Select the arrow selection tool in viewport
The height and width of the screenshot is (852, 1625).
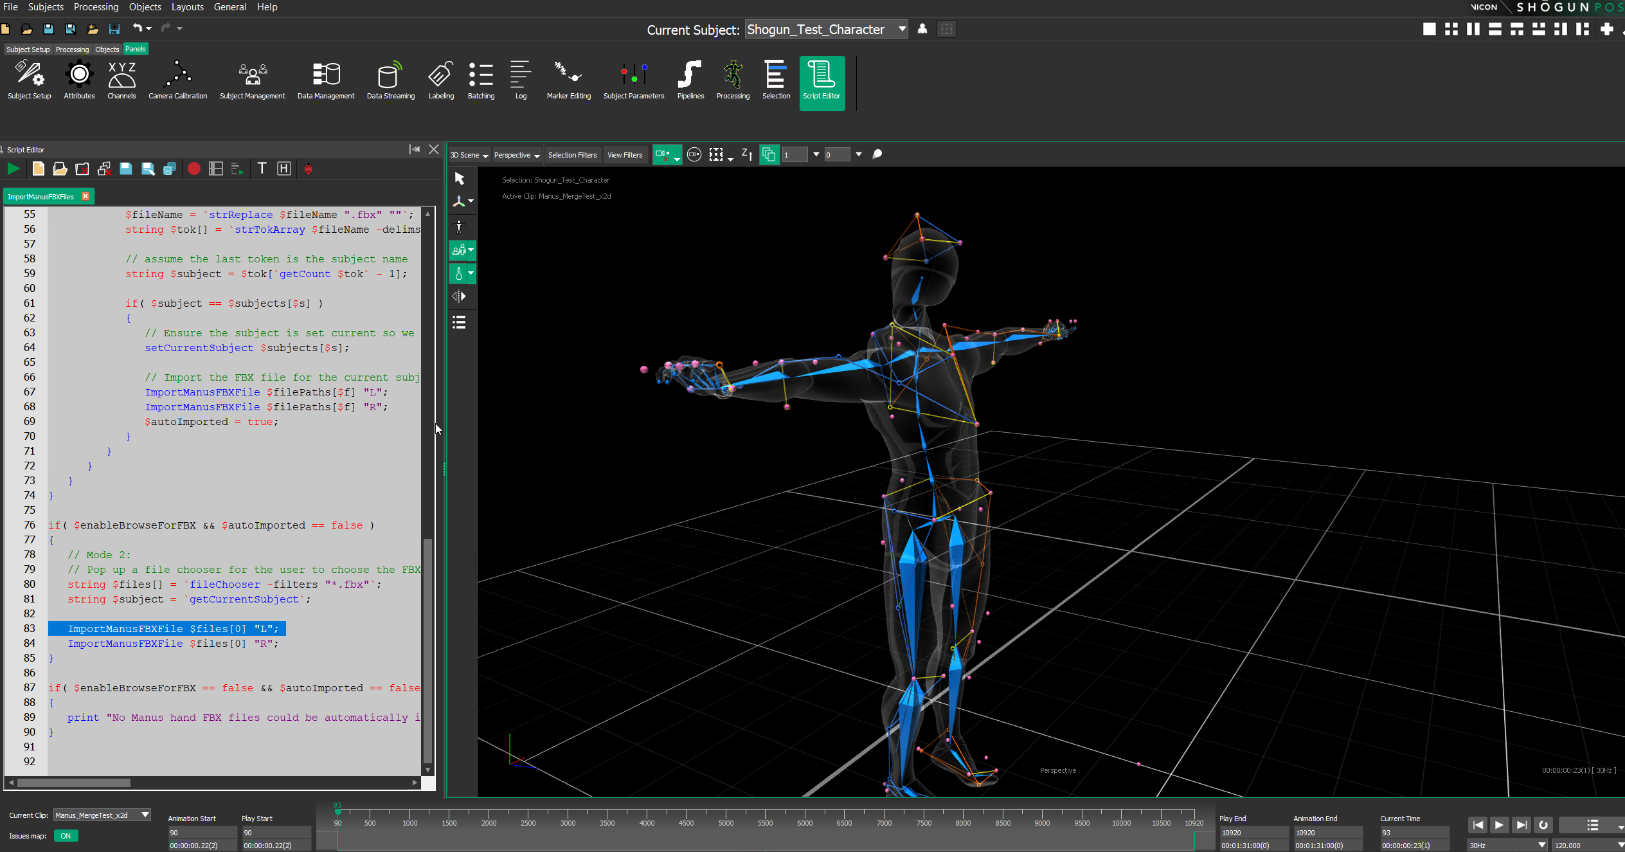pyautogui.click(x=459, y=179)
